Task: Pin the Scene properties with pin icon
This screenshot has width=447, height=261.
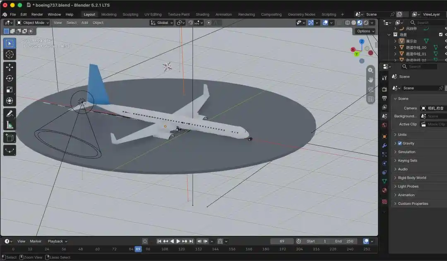Action: point(441,88)
